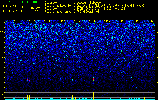Click the version number 1.0.0
The width and height of the screenshot is (158, 100).
pos(34,2)
